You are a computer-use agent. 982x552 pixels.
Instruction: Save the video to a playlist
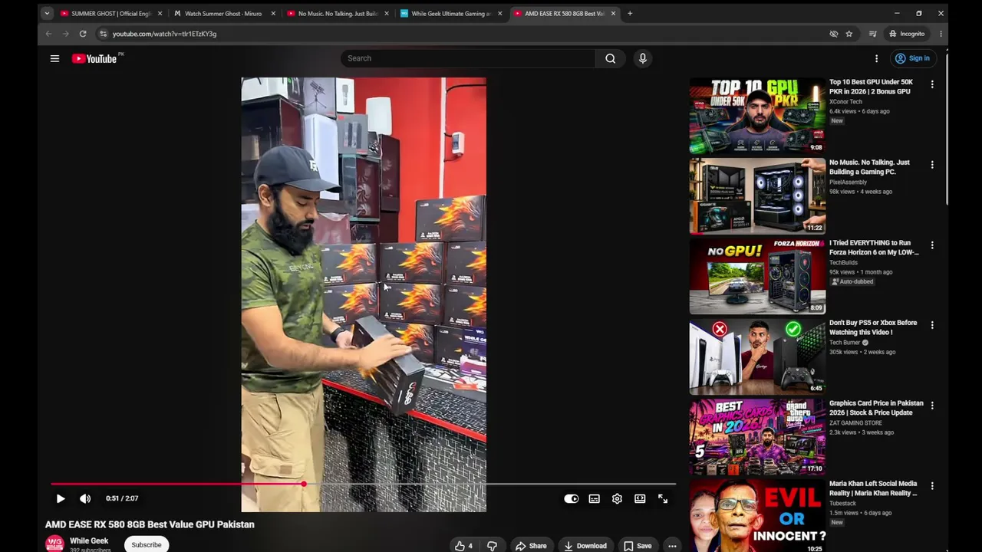(638, 546)
